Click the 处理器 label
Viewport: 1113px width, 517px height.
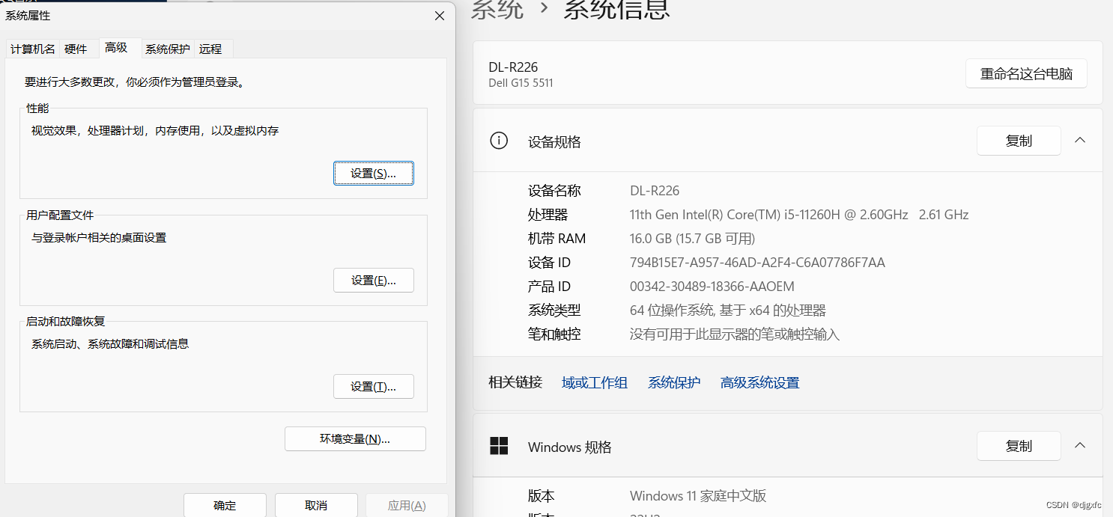(x=548, y=215)
